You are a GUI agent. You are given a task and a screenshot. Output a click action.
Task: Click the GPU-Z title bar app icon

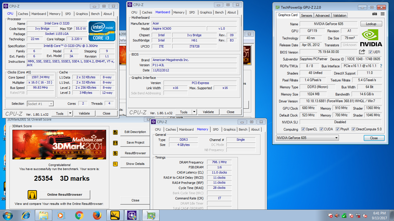(x=278, y=7)
